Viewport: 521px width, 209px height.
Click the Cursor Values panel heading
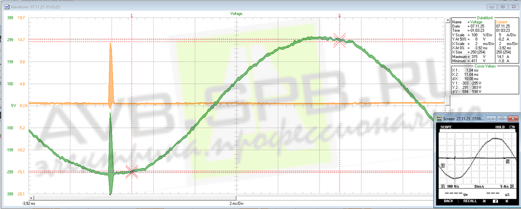coord(485,65)
